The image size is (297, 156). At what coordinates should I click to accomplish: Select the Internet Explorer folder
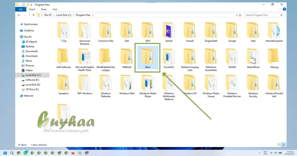(274, 32)
